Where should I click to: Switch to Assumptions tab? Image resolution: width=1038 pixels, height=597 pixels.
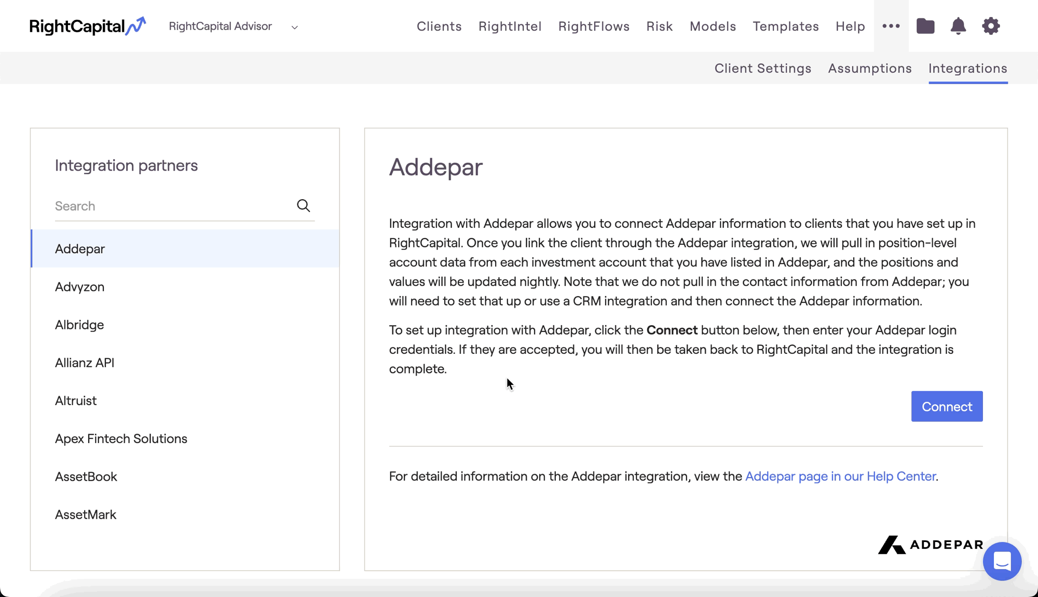click(x=870, y=68)
